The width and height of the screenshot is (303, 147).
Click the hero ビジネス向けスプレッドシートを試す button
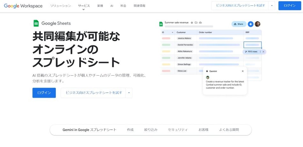pyautogui.click(x=93, y=93)
